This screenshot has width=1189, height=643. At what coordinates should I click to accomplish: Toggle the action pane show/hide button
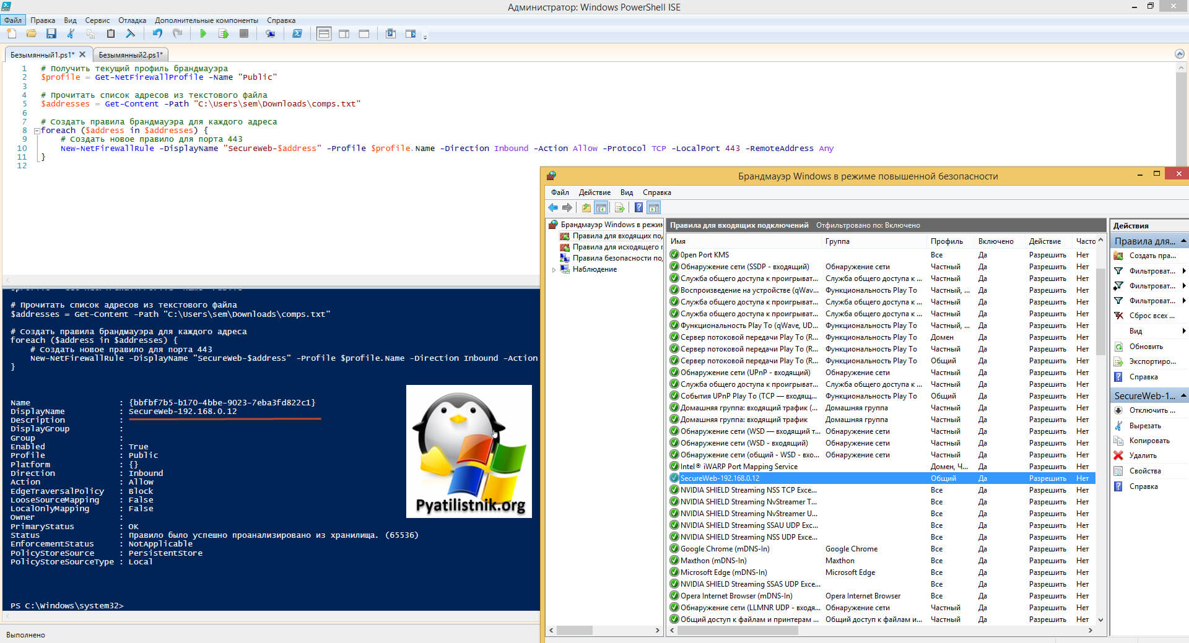654,208
